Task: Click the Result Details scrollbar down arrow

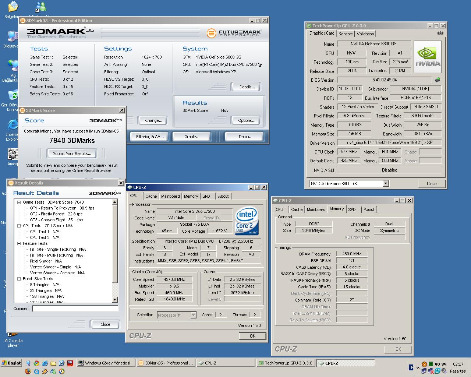Action: pos(114,299)
